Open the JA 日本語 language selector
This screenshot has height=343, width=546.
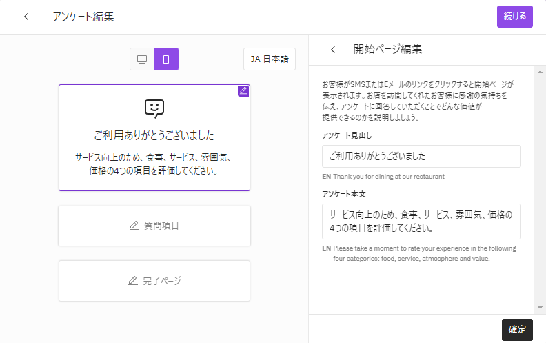coord(270,59)
